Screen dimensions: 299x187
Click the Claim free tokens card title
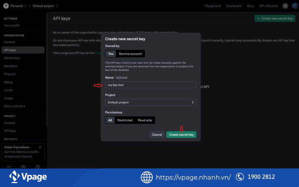17,147
